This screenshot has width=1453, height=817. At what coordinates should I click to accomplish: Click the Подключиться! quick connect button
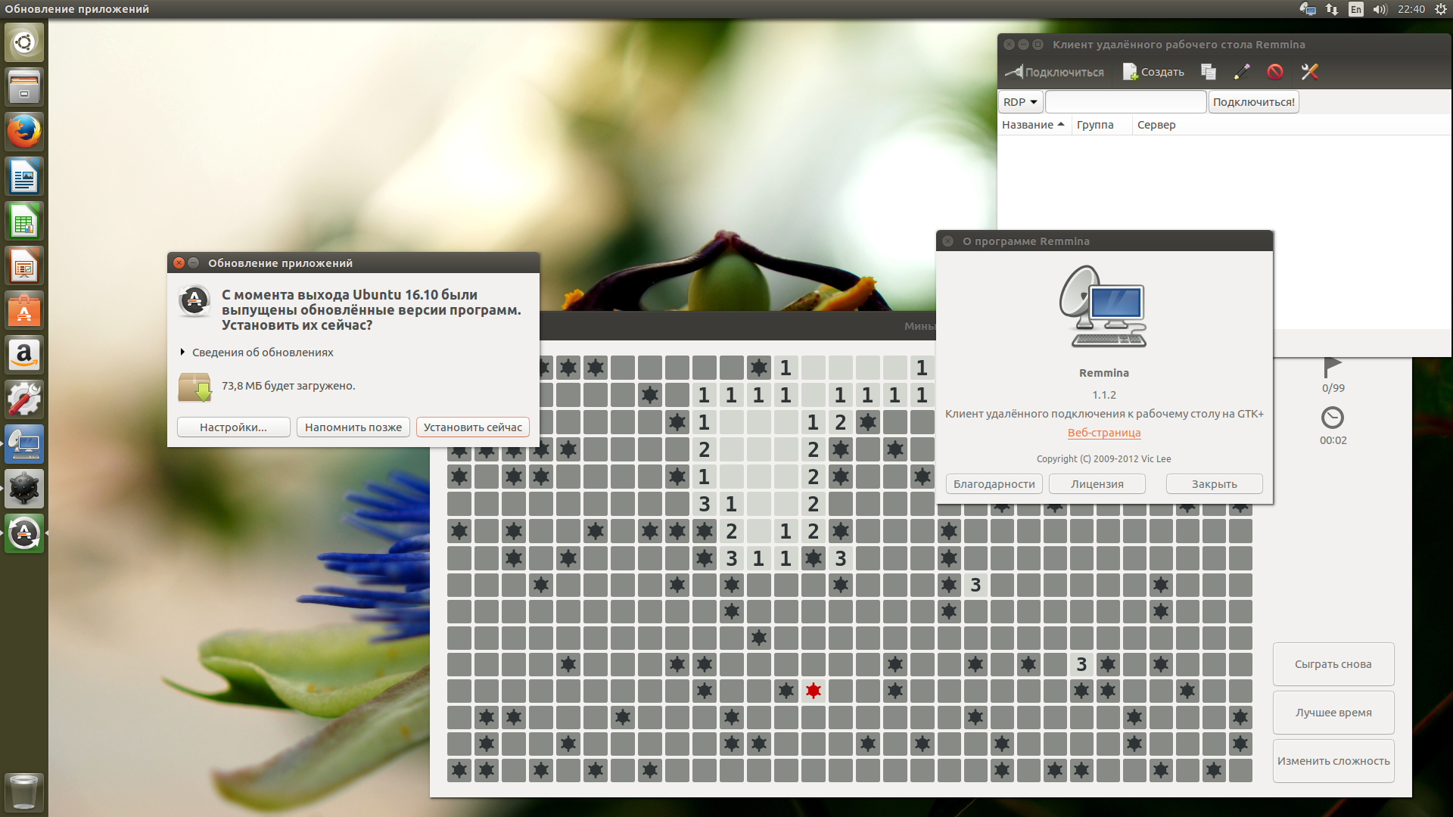pyautogui.click(x=1253, y=102)
